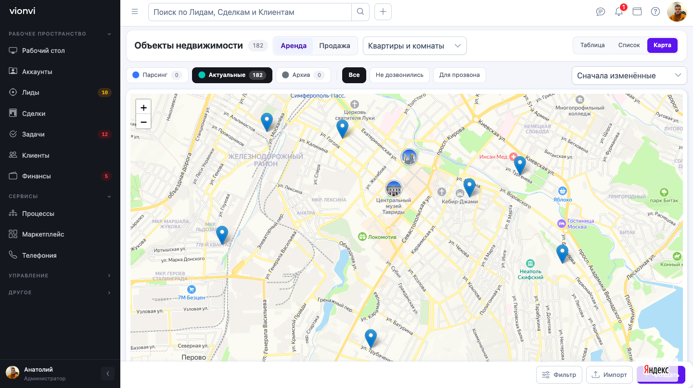Click the Импорт button
Image resolution: width=693 pixels, height=388 pixels.
(609, 375)
